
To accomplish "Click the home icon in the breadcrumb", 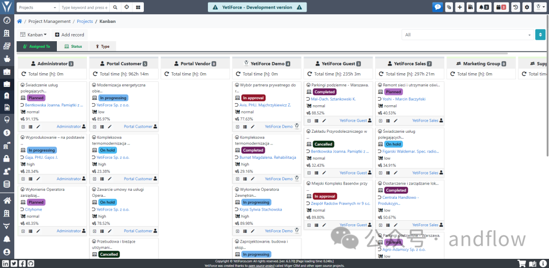I will click(x=20, y=21).
